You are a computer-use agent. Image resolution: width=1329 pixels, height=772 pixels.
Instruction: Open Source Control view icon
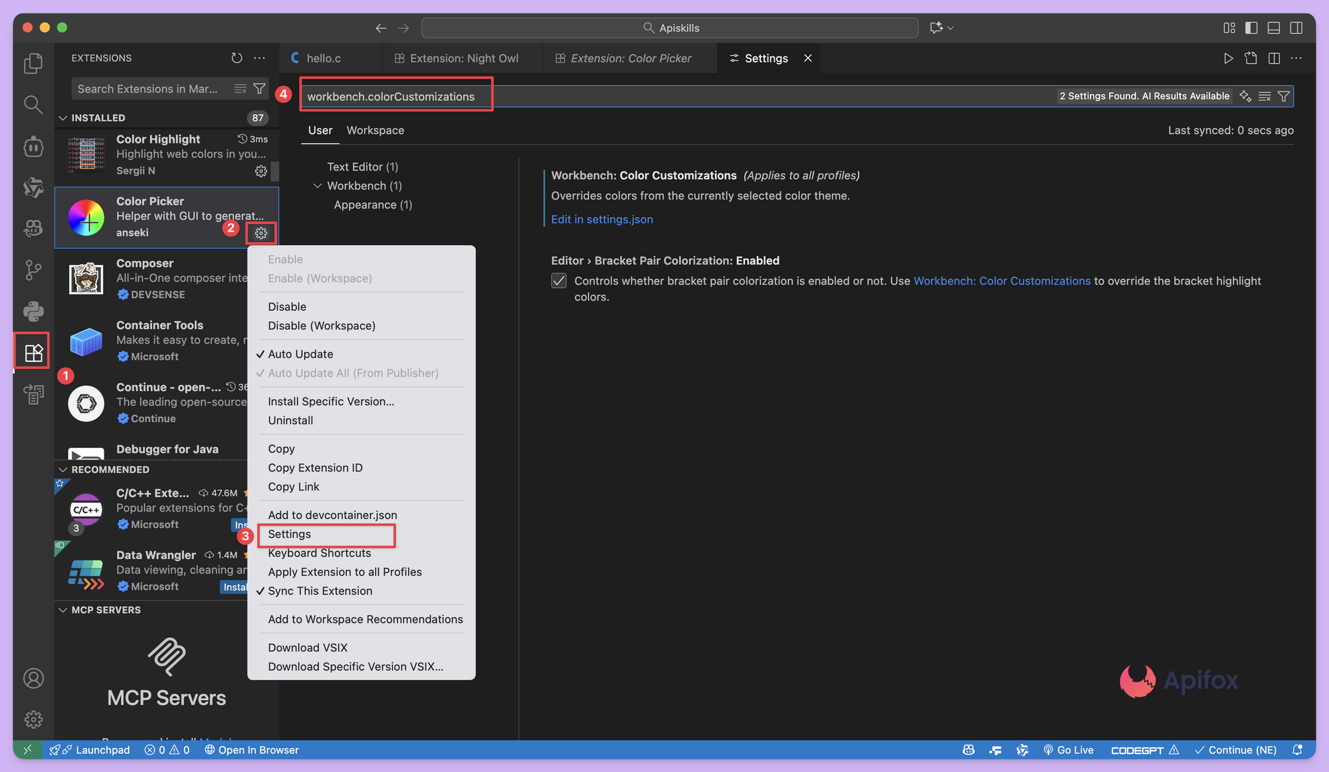[x=33, y=270]
